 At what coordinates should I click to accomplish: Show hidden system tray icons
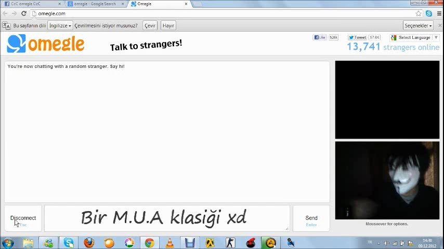tap(378, 243)
